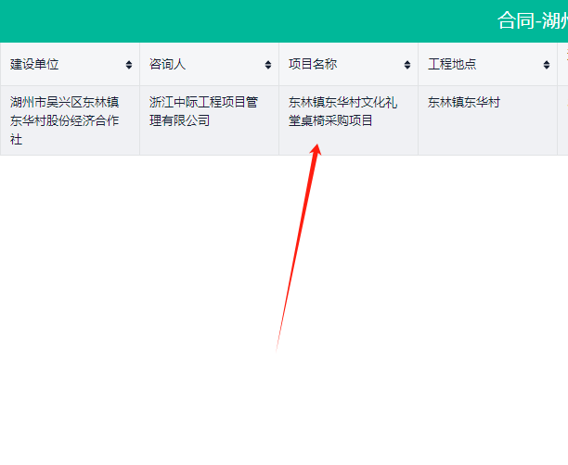
Task: Click descending sort arrow for 咨询人 column
Action: (x=267, y=68)
